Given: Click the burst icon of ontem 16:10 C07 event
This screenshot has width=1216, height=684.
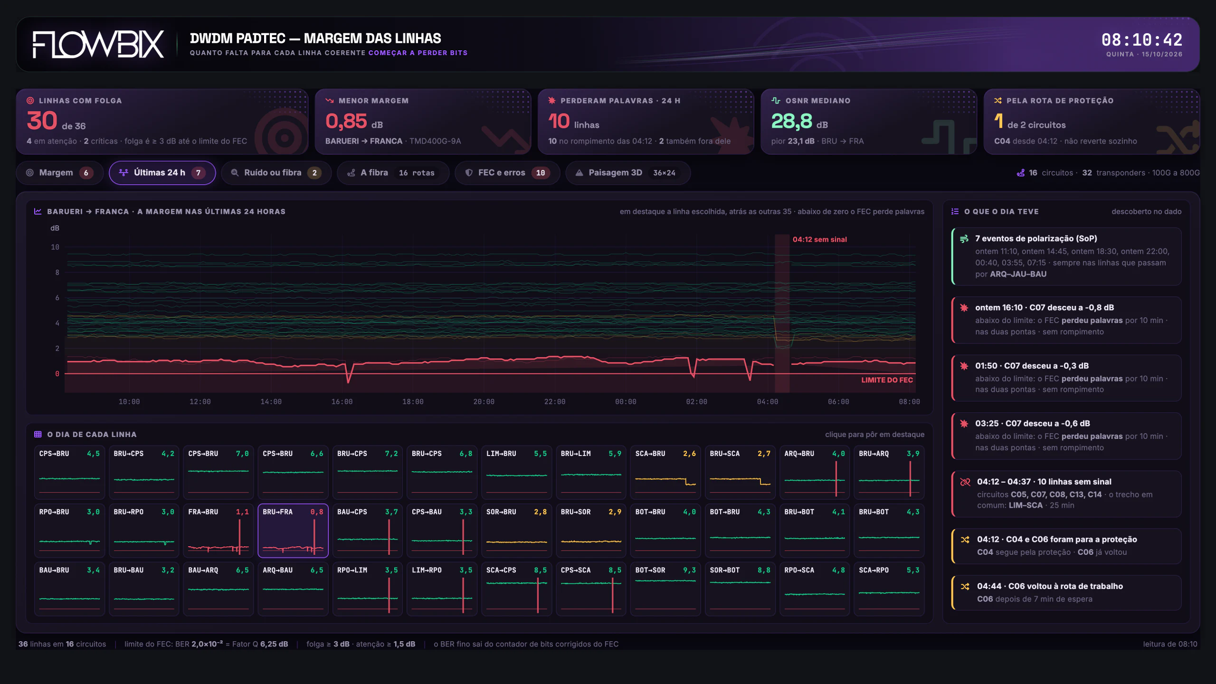Looking at the screenshot, I should (964, 308).
